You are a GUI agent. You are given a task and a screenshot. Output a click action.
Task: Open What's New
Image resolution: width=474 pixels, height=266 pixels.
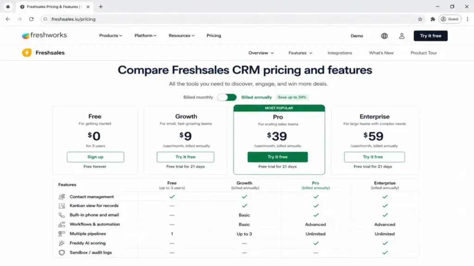coord(381,53)
